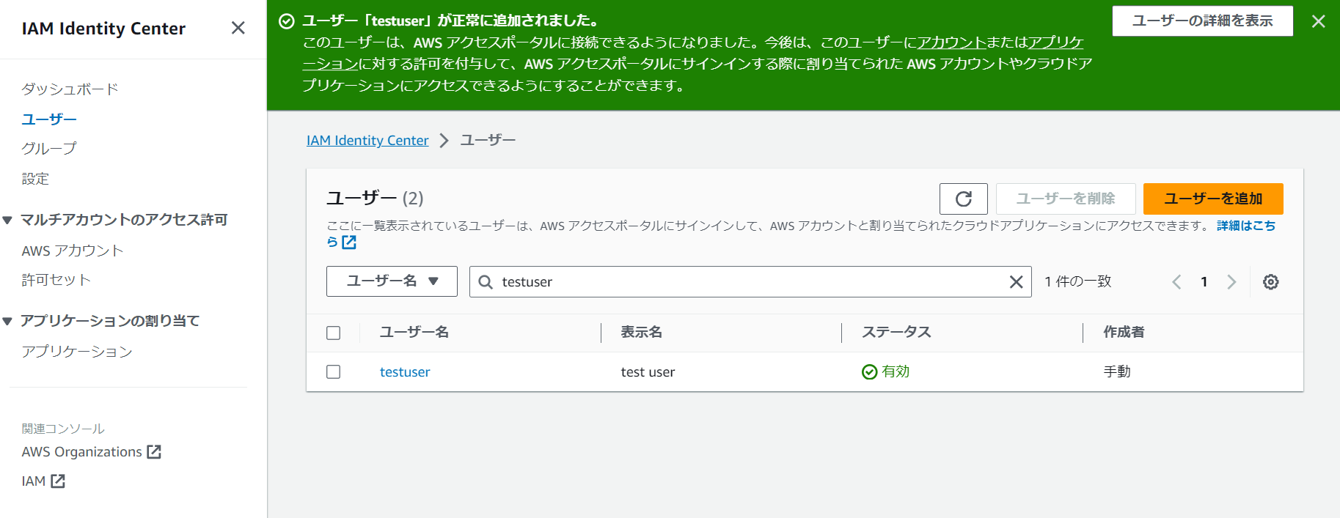Click the orange ユーザーを追加 button
The width and height of the screenshot is (1340, 518).
[x=1213, y=199]
